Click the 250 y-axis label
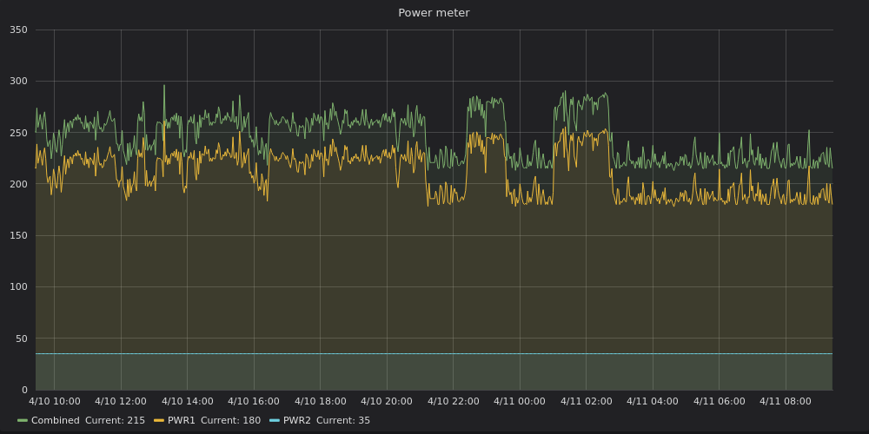This screenshot has width=869, height=434. coord(19,133)
